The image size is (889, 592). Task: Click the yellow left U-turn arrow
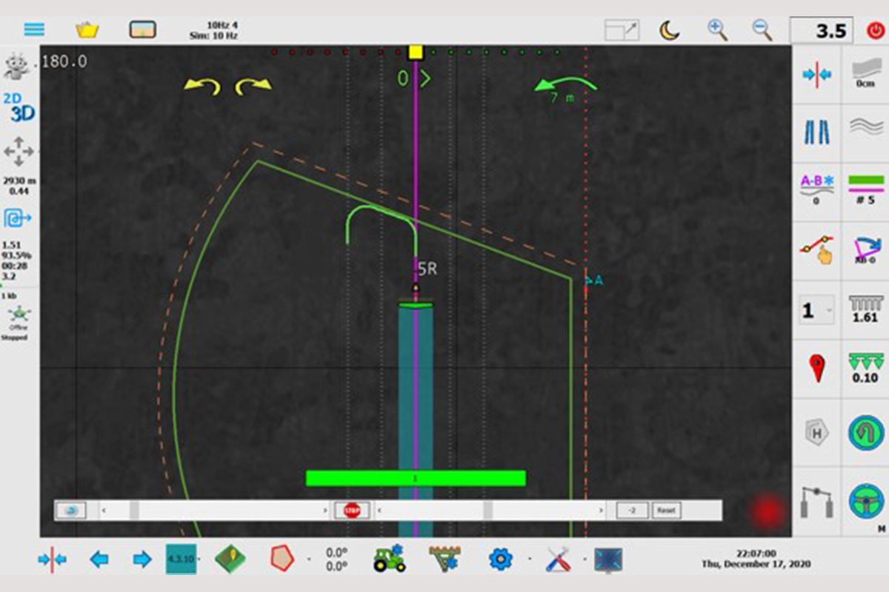(x=202, y=87)
